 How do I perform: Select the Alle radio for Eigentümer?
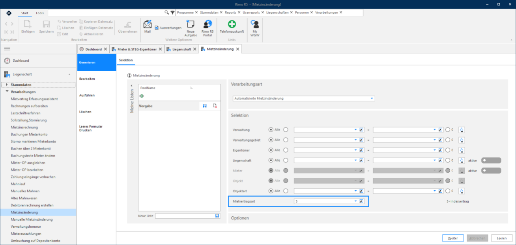click(x=271, y=150)
